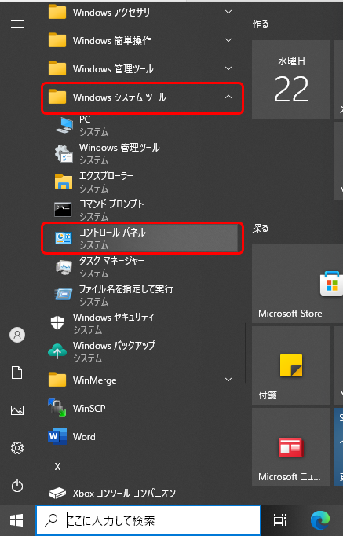Open the hamburger expand menu icon
Image resolution: width=343 pixels, height=536 pixels.
click(x=17, y=24)
